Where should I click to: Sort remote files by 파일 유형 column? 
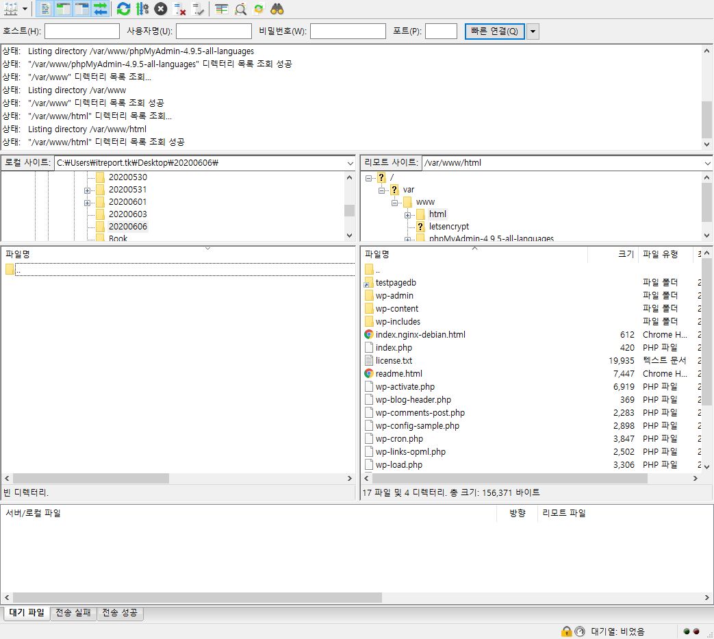click(665, 255)
